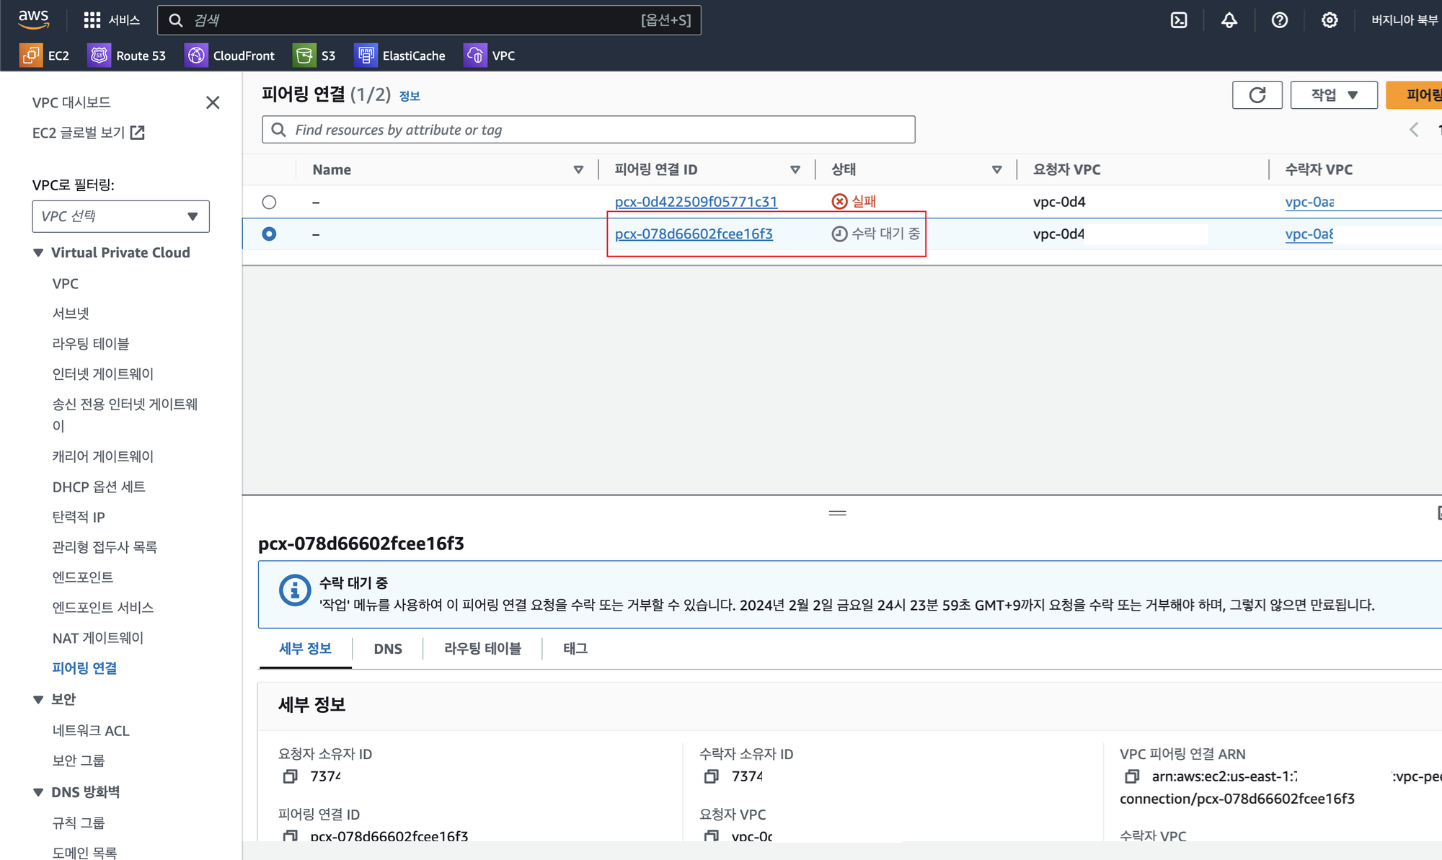This screenshot has width=1442, height=860.
Task: Open the VPC 선택 filter dropdown
Action: pos(120,216)
